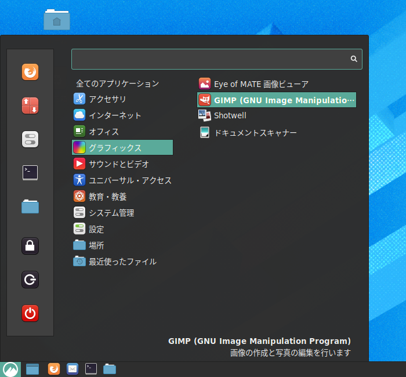The image size is (406, 377).
Task: Launch Terminal from the favorites sidebar
Action: click(30, 173)
